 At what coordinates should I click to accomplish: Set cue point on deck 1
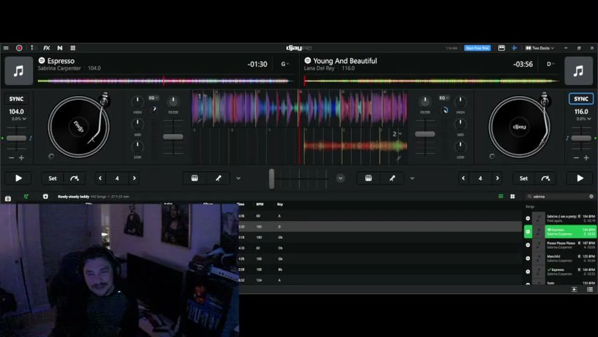point(52,178)
